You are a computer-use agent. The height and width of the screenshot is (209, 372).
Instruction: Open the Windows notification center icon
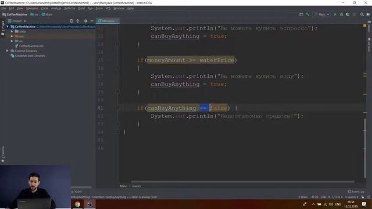pyautogui.click(x=364, y=204)
